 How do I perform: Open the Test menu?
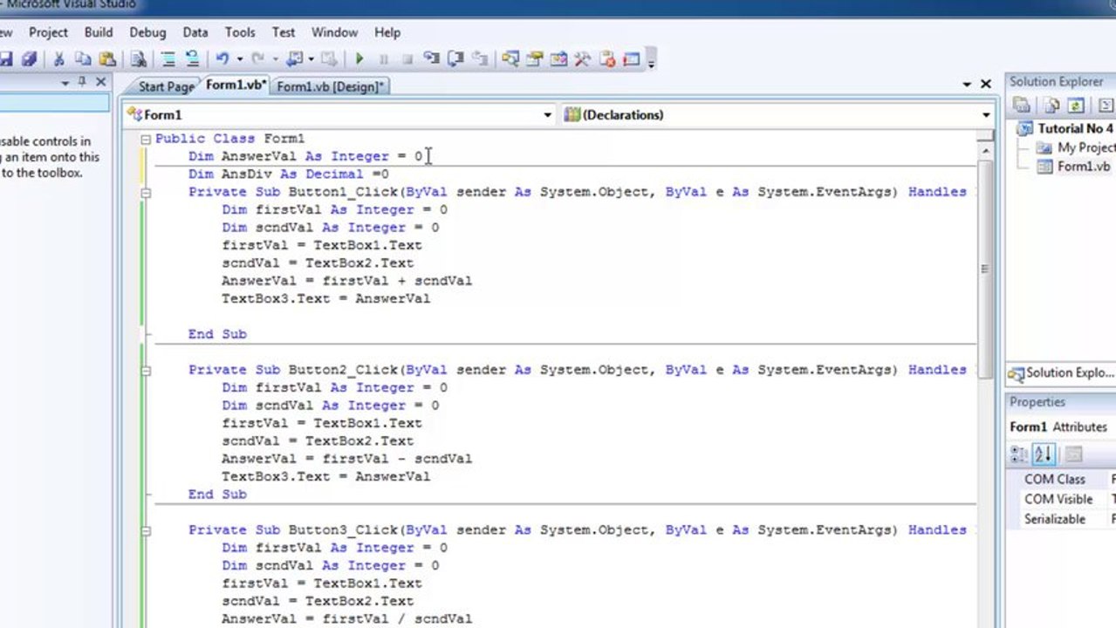click(x=284, y=32)
